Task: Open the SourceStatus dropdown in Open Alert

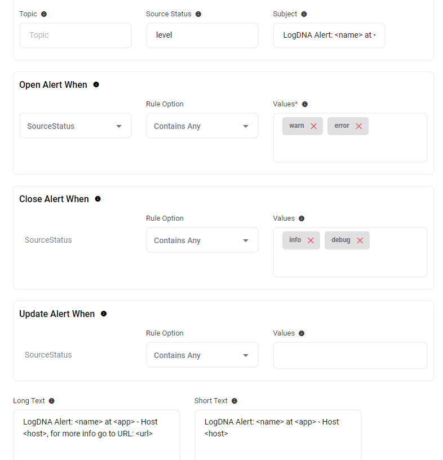Action: pyautogui.click(x=76, y=126)
